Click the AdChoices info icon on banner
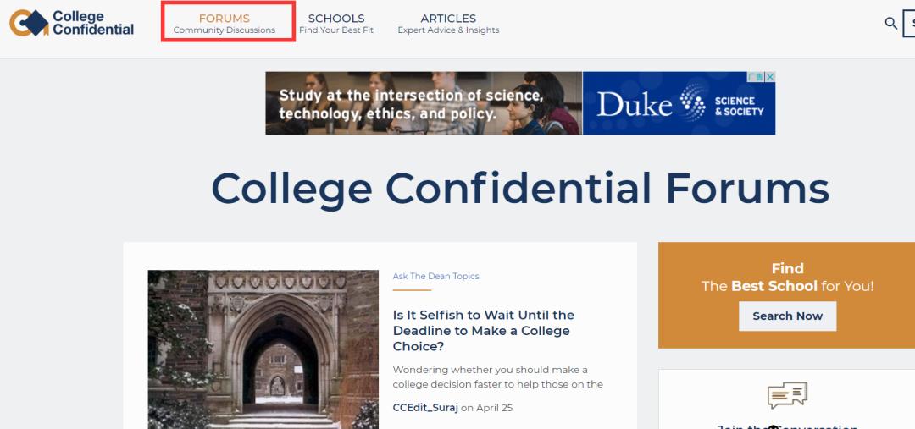The width and height of the screenshot is (915, 429). pyautogui.click(x=757, y=77)
